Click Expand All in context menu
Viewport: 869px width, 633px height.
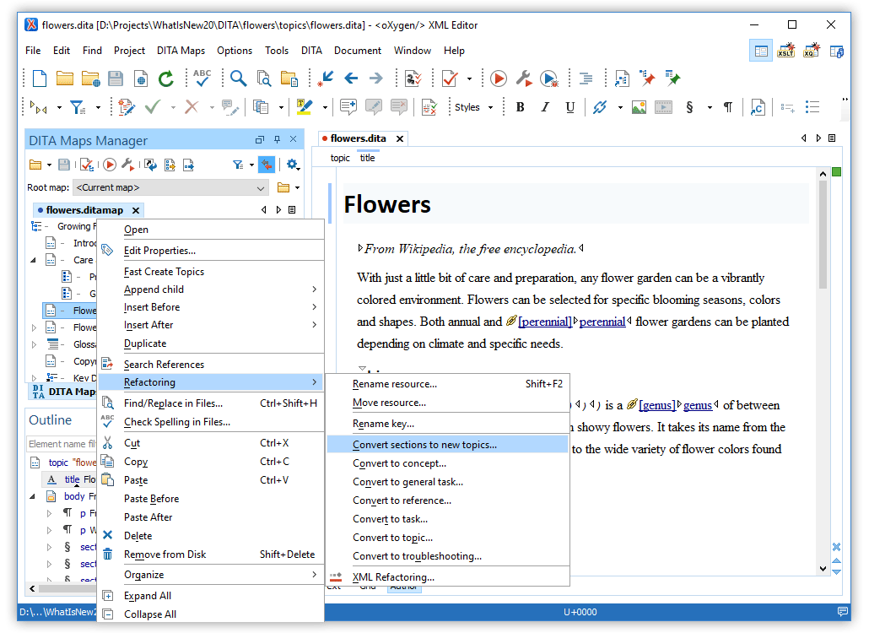pyautogui.click(x=211, y=596)
